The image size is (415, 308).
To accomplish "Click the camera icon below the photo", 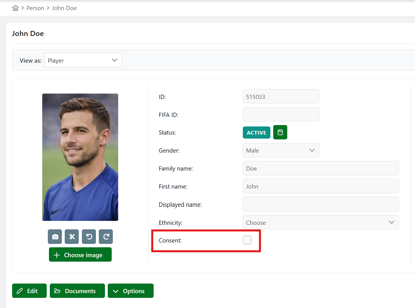I will click(55, 237).
